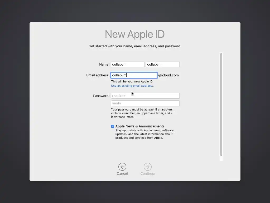
Task: Click 'This will be your new Apple ID.' text
Action: [x=132, y=81]
